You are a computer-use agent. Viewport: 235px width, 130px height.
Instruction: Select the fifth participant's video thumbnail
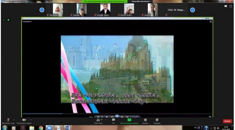click(x=153, y=10)
